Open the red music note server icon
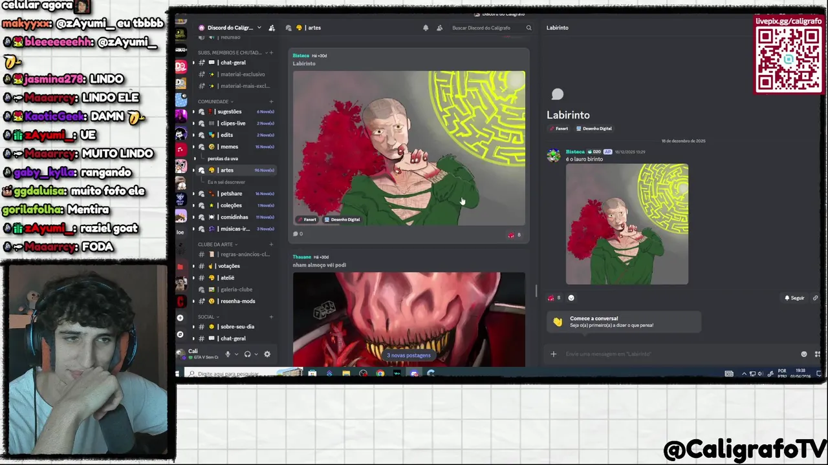This screenshot has width=828, height=465. 180,149
